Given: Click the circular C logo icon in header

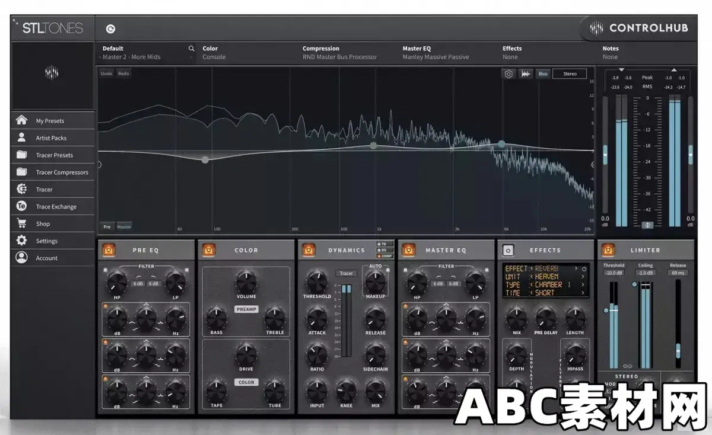Looking at the screenshot, I should [110, 28].
